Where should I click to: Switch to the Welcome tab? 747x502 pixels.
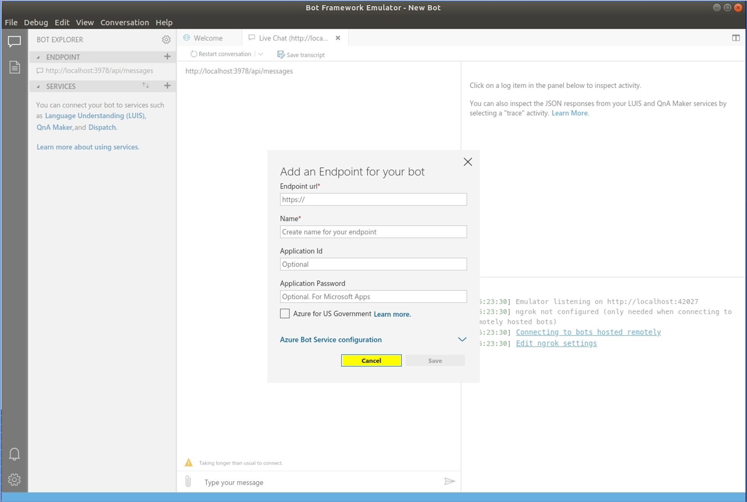point(209,38)
